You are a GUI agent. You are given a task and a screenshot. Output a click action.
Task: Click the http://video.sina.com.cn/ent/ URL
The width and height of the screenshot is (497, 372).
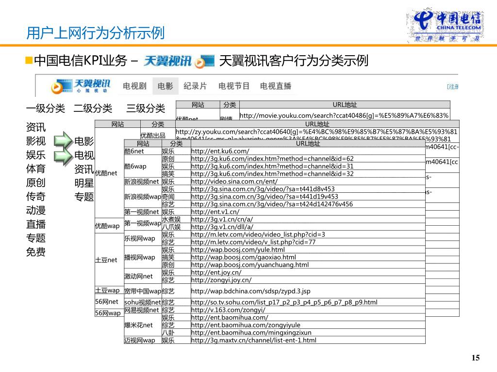click(234, 182)
